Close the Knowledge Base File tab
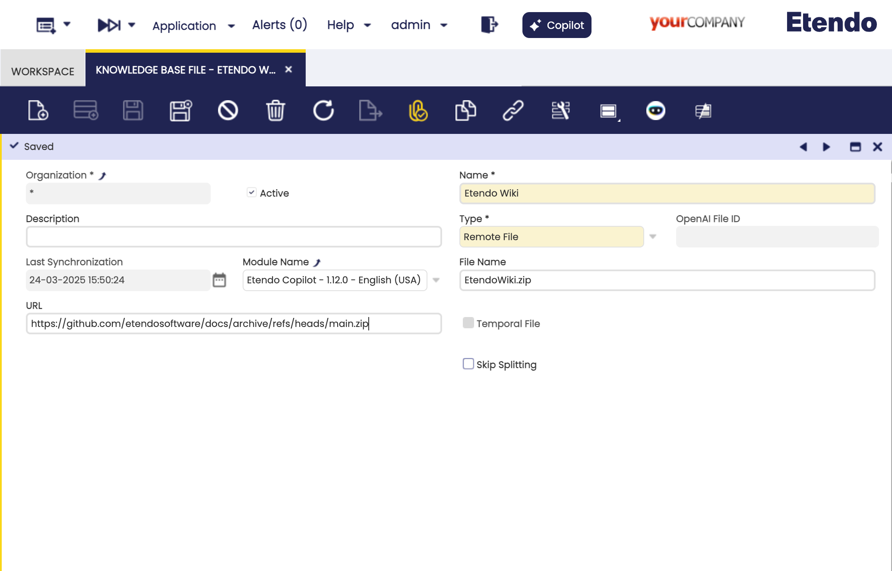The width and height of the screenshot is (892, 571). pos(289,69)
